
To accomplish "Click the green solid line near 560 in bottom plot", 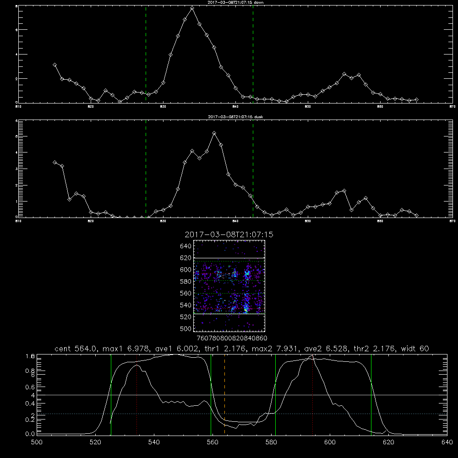I will (211, 394).
